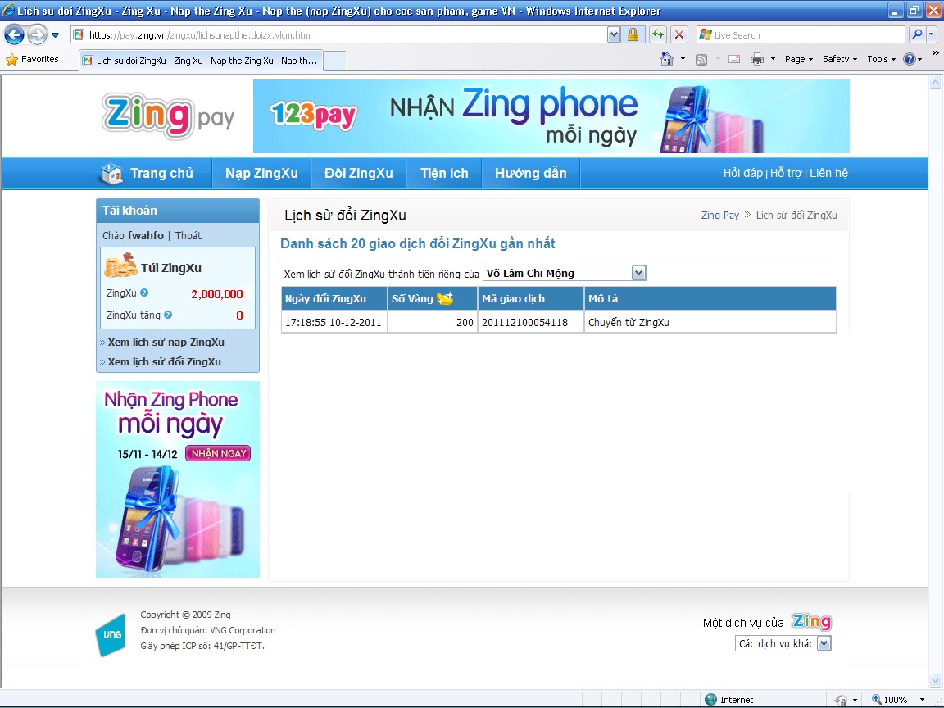
Task: Click the Thoát logout link
Action: [x=188, y=236]
